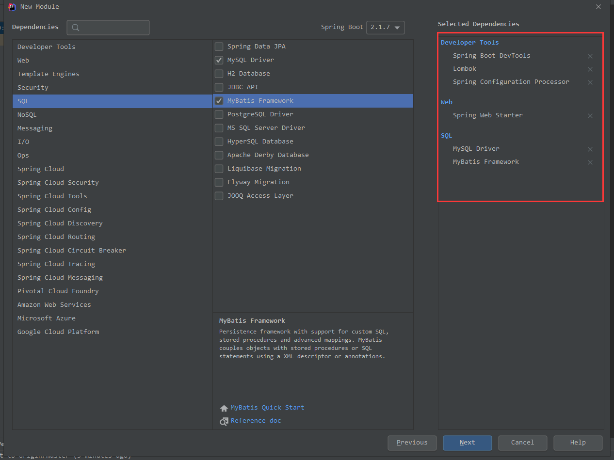The width and height of the screenshot is (614, 460).
Task: Uncheck the MyBatis Framework checkbox
Action: (219, 101)
